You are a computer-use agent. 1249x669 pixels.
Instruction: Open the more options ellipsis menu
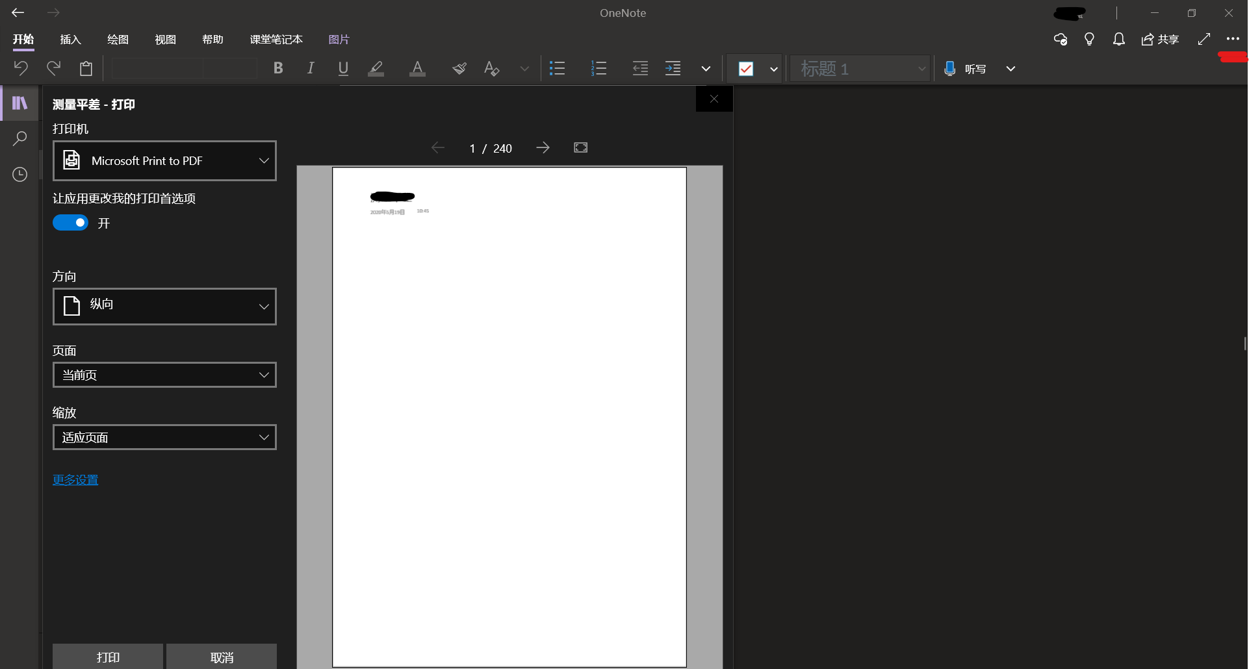(1233, 39)
